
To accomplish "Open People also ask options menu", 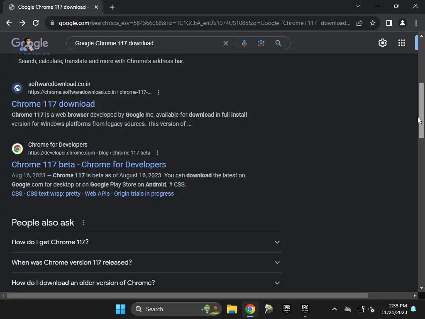I will (83, 223).
